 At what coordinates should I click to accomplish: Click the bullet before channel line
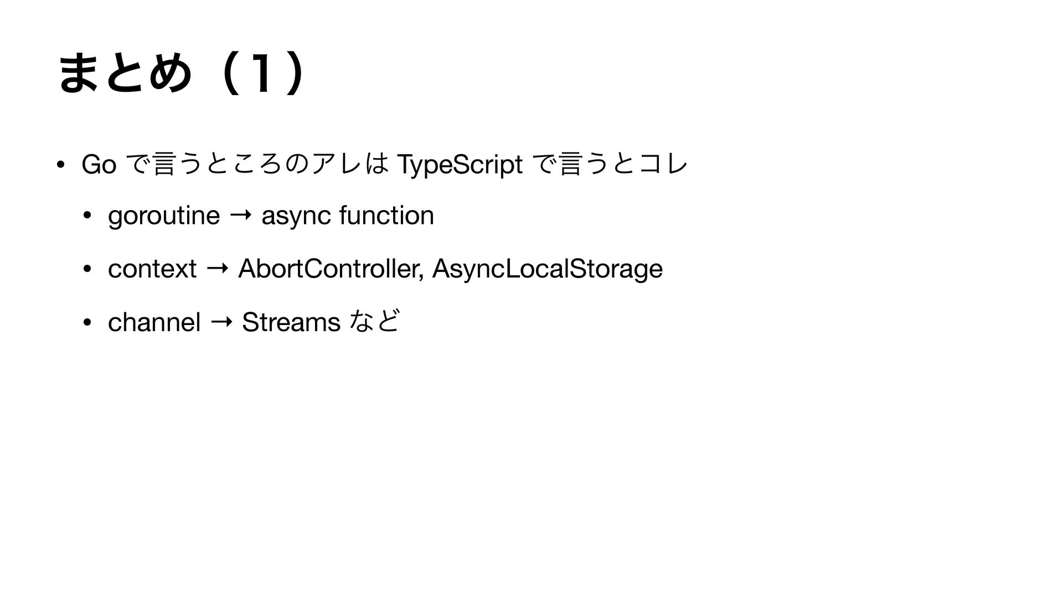tap(87, 323)
